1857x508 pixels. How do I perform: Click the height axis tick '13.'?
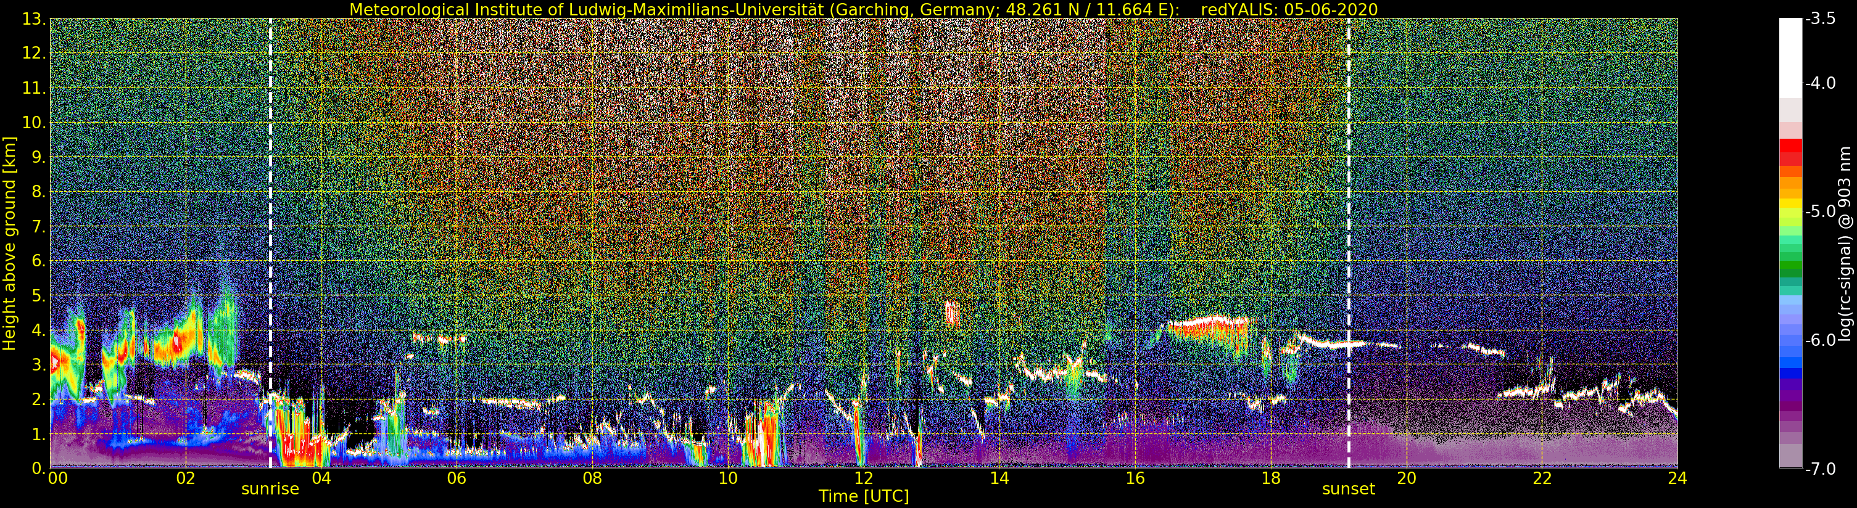pos(35,18)
